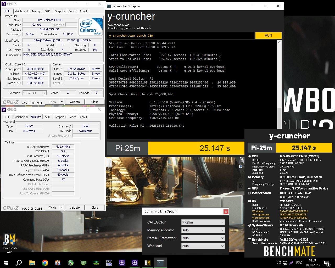Open SPD tab in upper CPU-Z
Screen dimensions: 335x268
tap(47, 11)
